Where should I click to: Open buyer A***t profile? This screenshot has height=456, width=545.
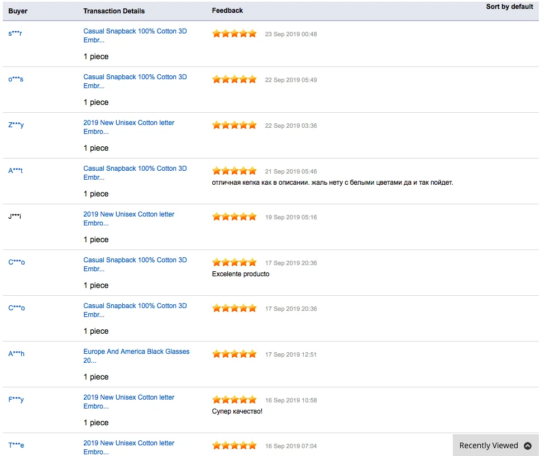point(15,171)
